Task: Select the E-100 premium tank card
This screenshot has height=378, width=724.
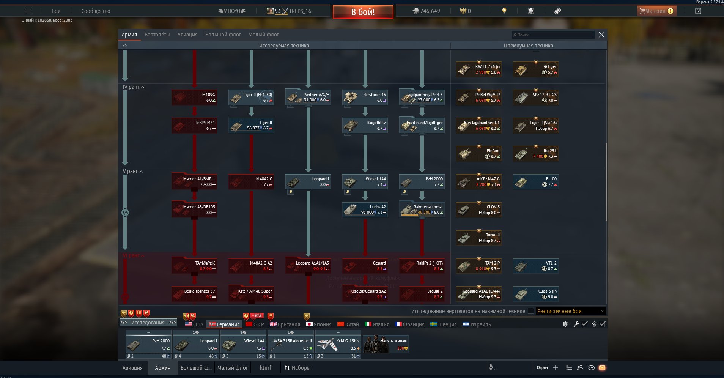Action: 535,182
